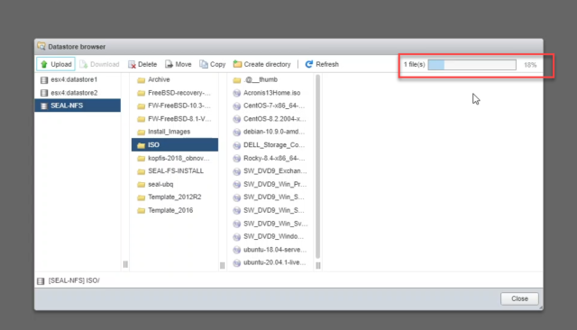Click the upload progress bar
The height and width of the screenshot is (330, 577).
click(x=472, y=65)
